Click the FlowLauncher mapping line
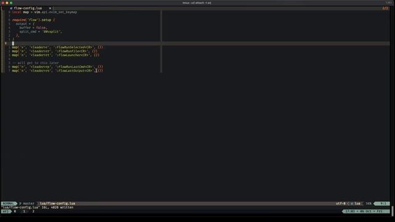This screenshot has width=395, height=222. point(56,55)
